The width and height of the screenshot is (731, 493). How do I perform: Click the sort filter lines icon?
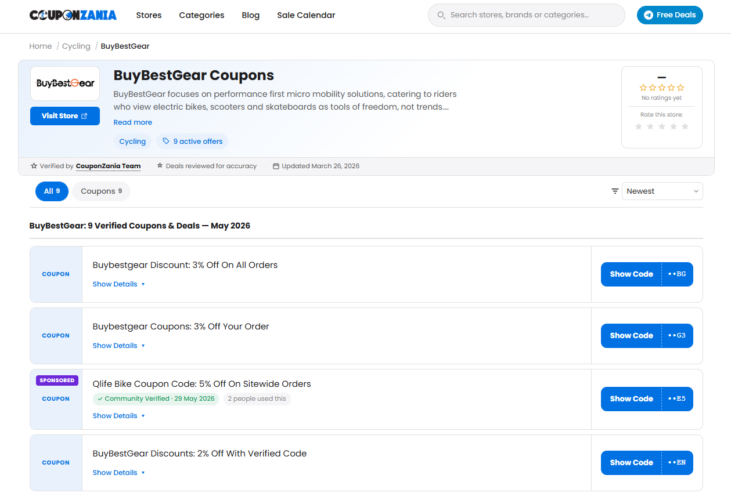(x=615, y=191)
